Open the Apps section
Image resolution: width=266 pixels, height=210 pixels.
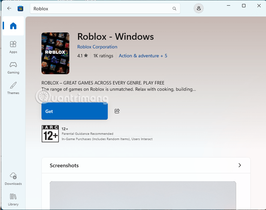[13, 47]
